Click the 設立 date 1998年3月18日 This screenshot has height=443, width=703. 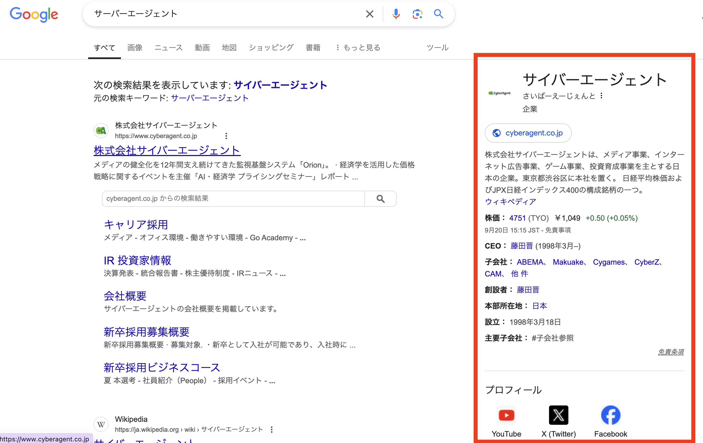535,322
